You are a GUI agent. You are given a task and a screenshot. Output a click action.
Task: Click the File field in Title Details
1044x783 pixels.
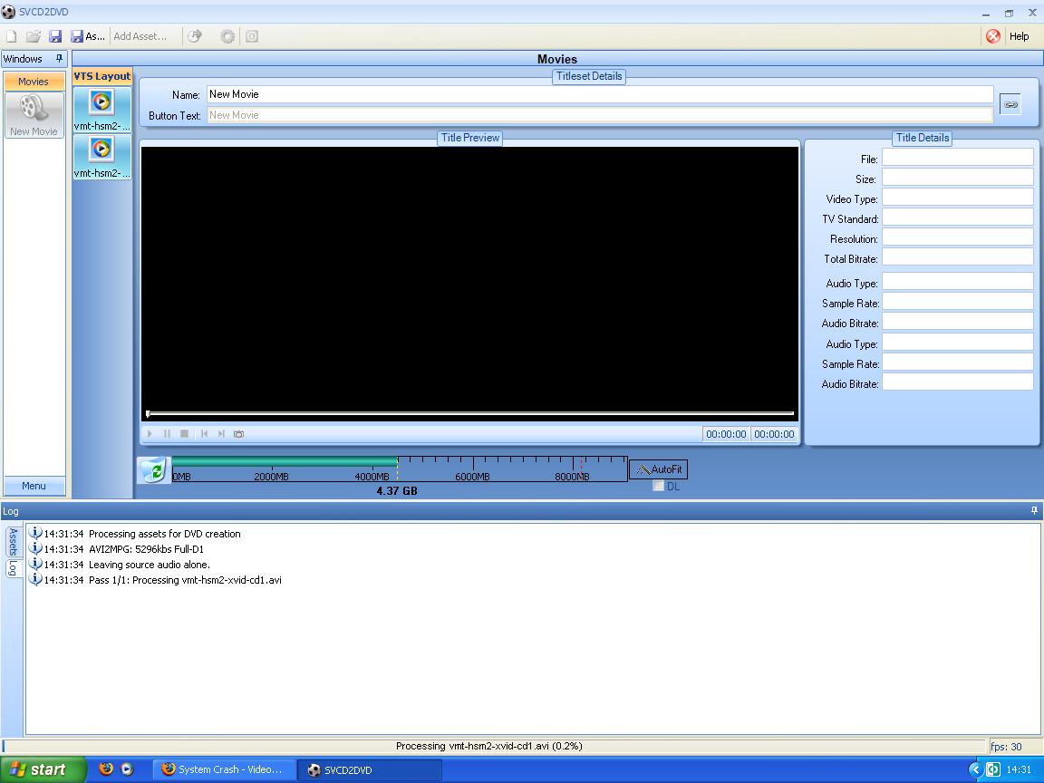click(x=957, y=157)
